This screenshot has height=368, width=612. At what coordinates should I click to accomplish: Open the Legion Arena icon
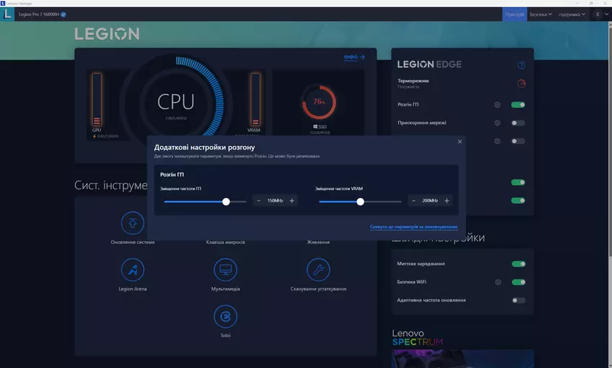(x=132, y=270)
